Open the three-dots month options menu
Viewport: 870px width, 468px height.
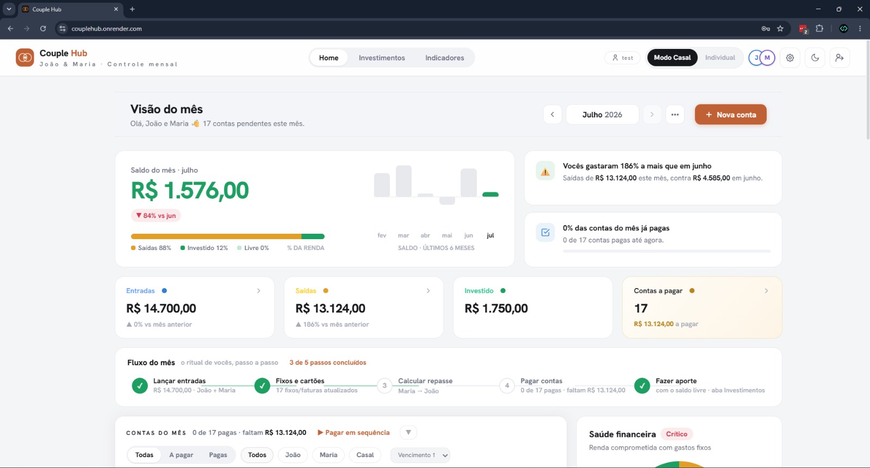(x=675, y=115)
